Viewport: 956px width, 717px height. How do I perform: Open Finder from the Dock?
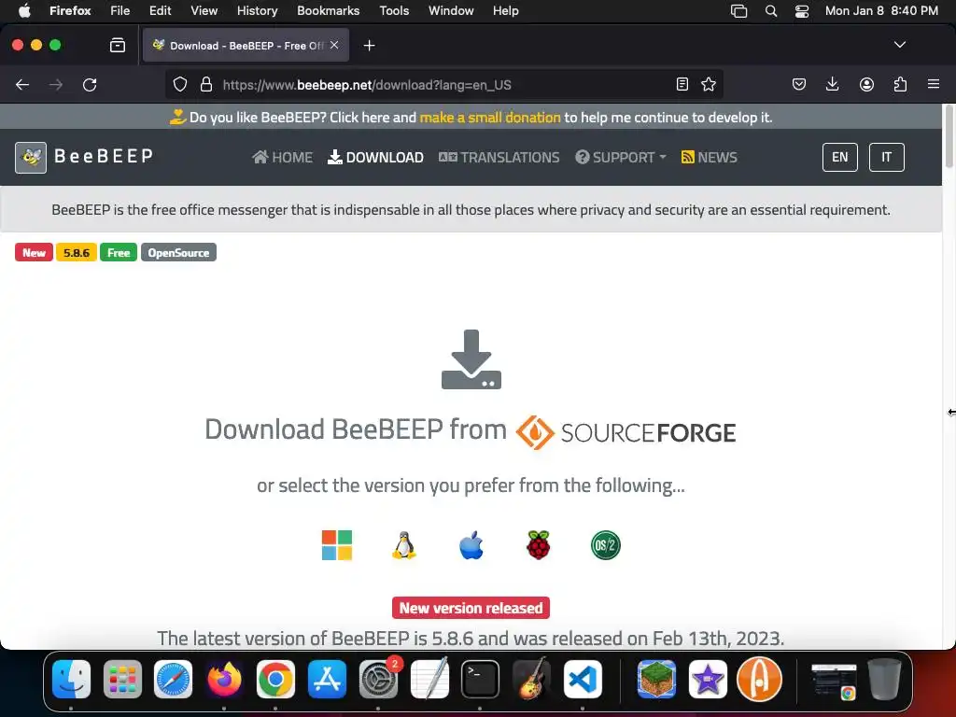click(x=71, y=679)
